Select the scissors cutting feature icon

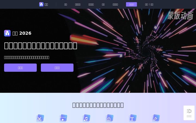pyautogui.click(x=40, y=118)
